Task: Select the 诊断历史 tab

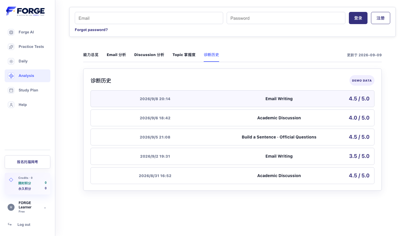Action: (x=211, y=55)
